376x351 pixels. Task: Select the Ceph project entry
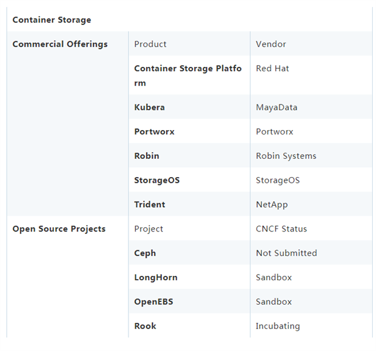[x=145, y=253]
